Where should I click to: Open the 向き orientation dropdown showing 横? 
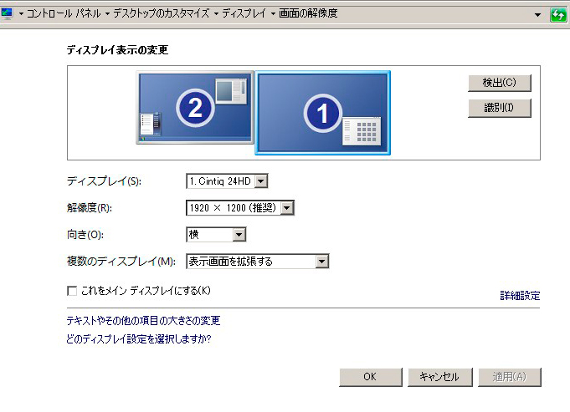(x=216, y=235)
